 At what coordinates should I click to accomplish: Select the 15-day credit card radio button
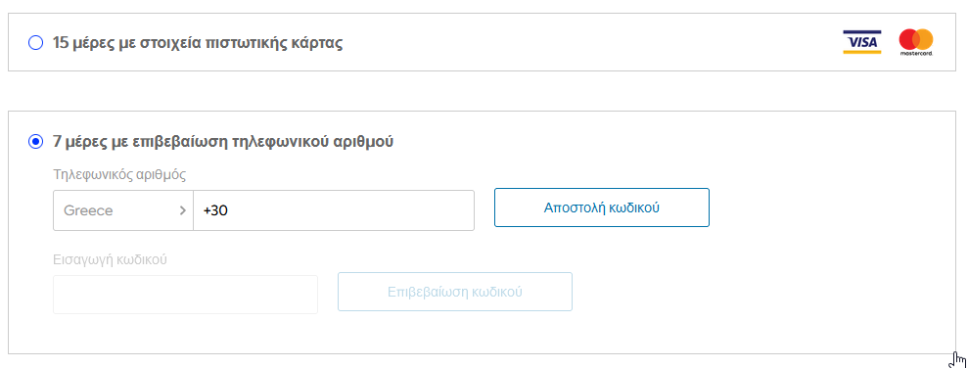(x=36, y=43)
